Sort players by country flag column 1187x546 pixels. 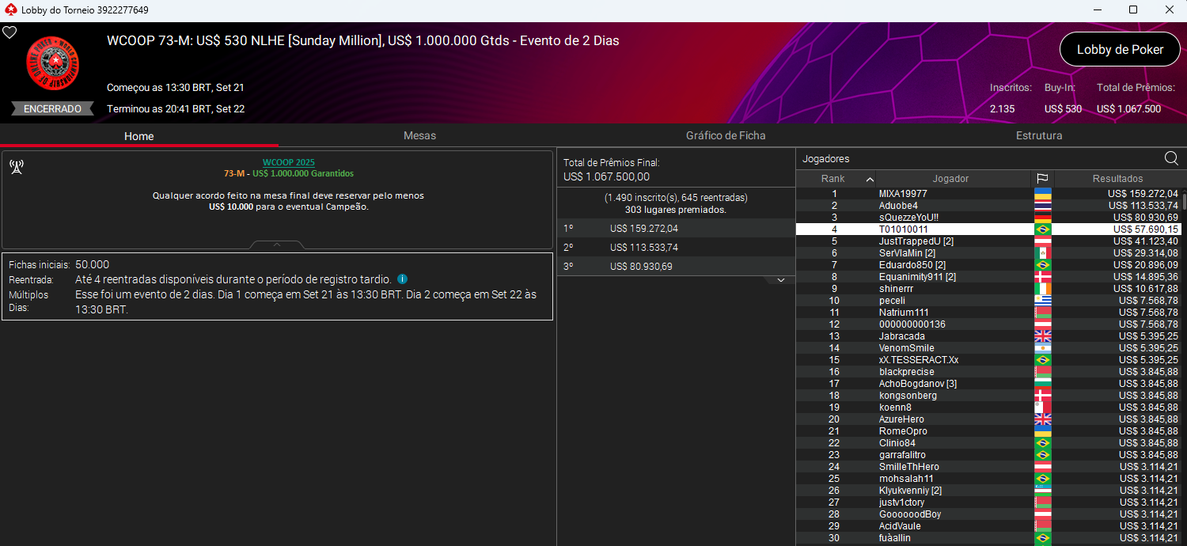1042,179
